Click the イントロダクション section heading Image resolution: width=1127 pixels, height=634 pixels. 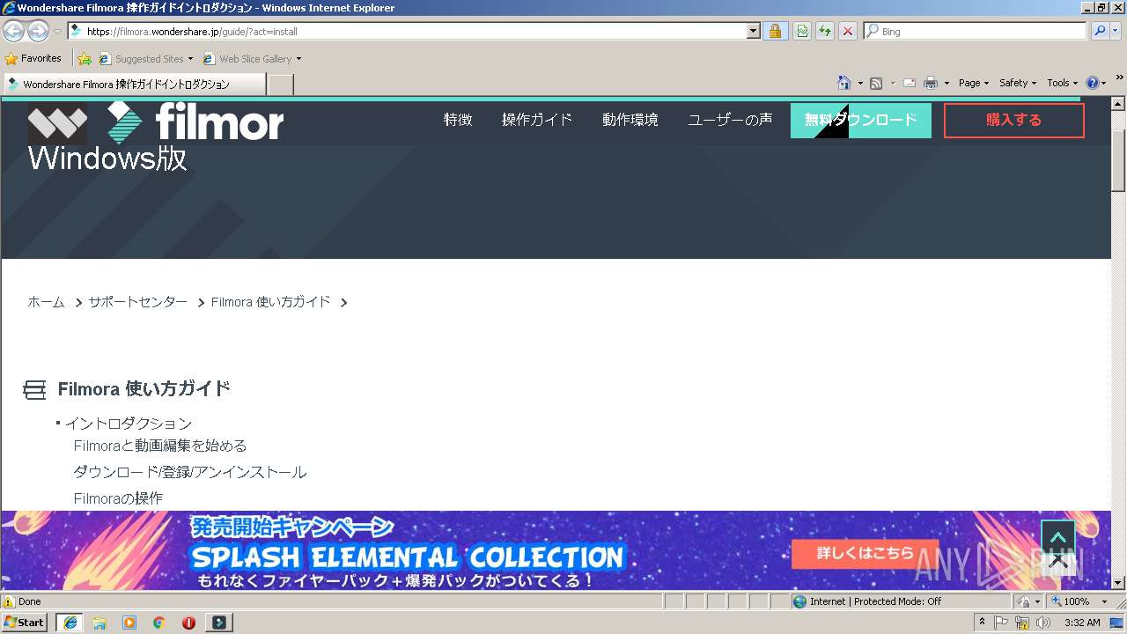click(x=129, y=424)
